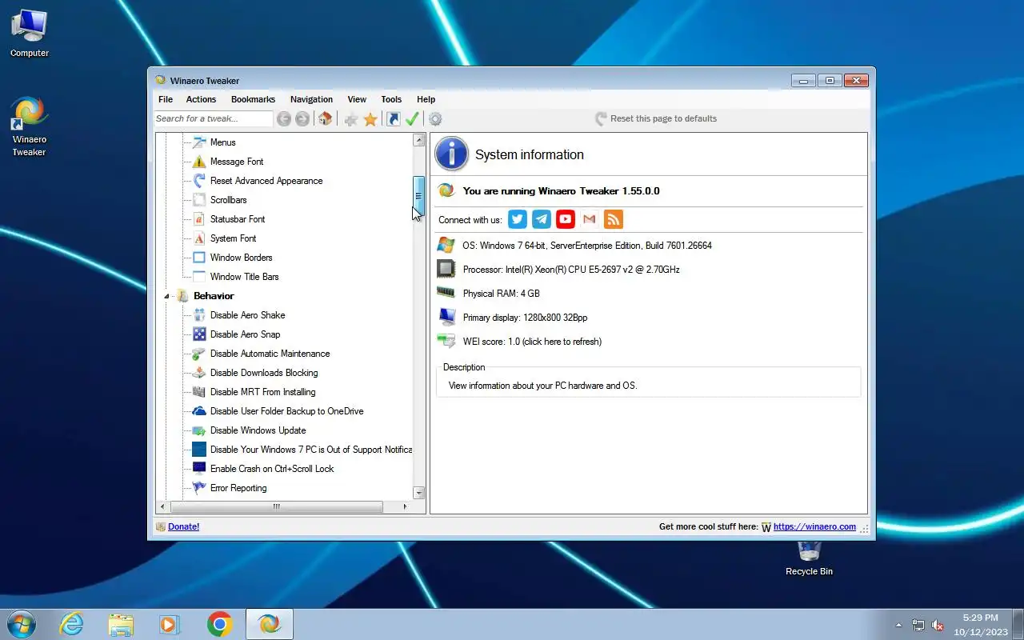Click horizontal scrollbar right arrow in tree

click(405, 506)
